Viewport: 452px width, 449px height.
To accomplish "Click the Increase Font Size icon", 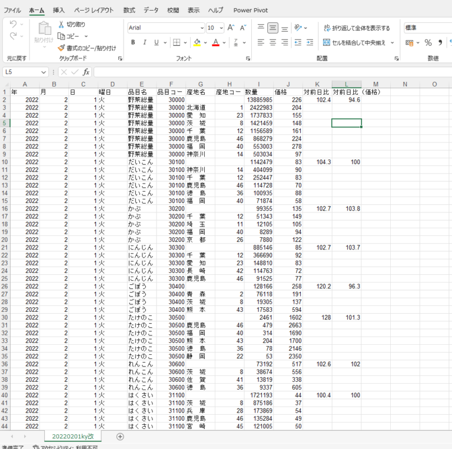I will tap(231, 28).
